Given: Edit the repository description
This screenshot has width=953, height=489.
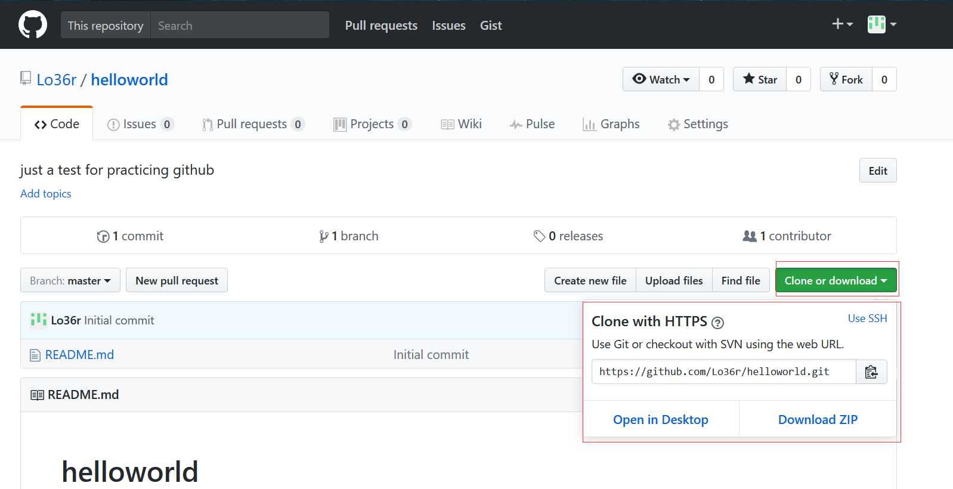Looking at the screenshot, I should (878, 171).
